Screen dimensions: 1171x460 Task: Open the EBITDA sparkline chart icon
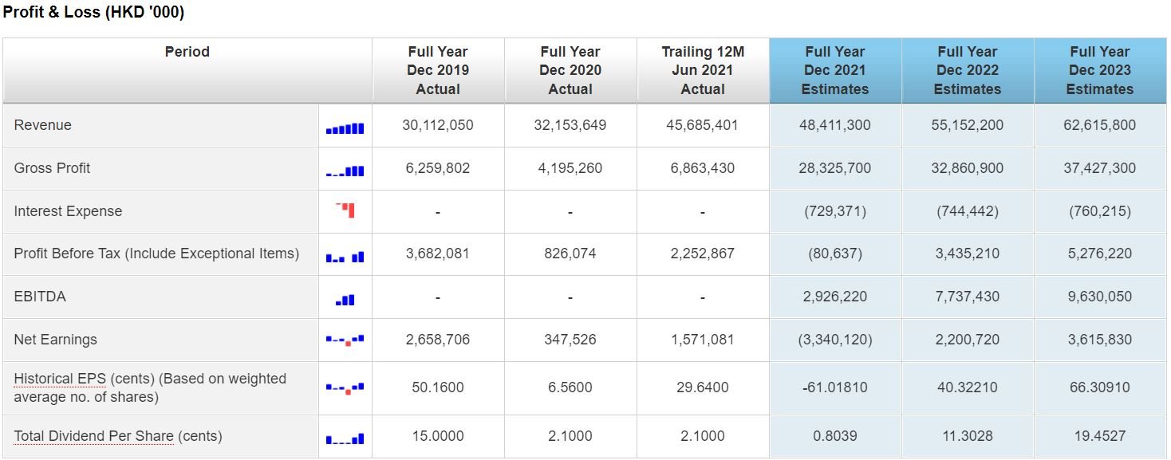(345, 300)
